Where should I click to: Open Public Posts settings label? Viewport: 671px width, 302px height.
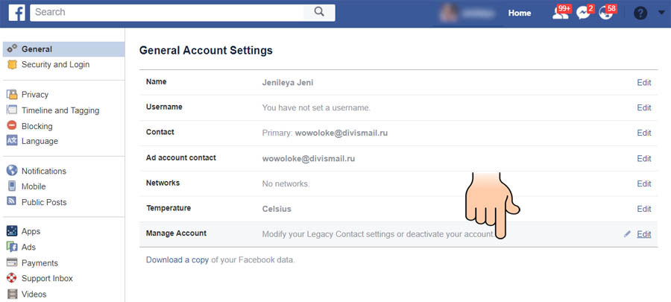44,202
